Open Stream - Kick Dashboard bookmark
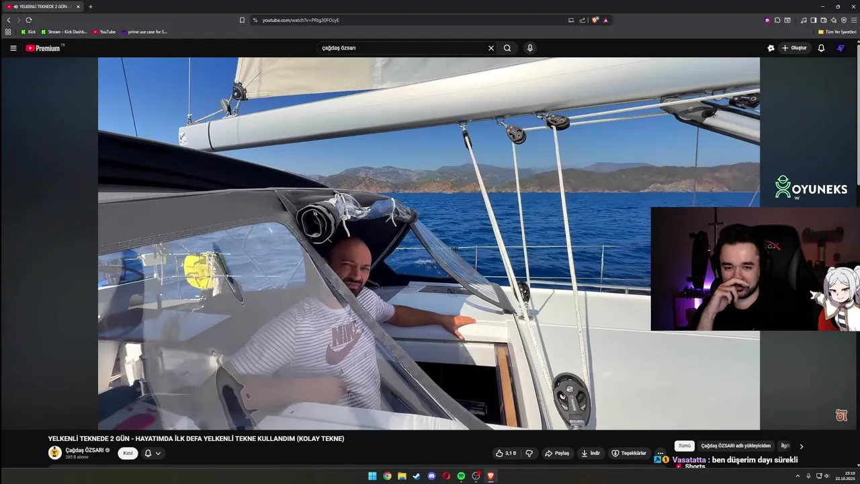 tap(64, 32)
